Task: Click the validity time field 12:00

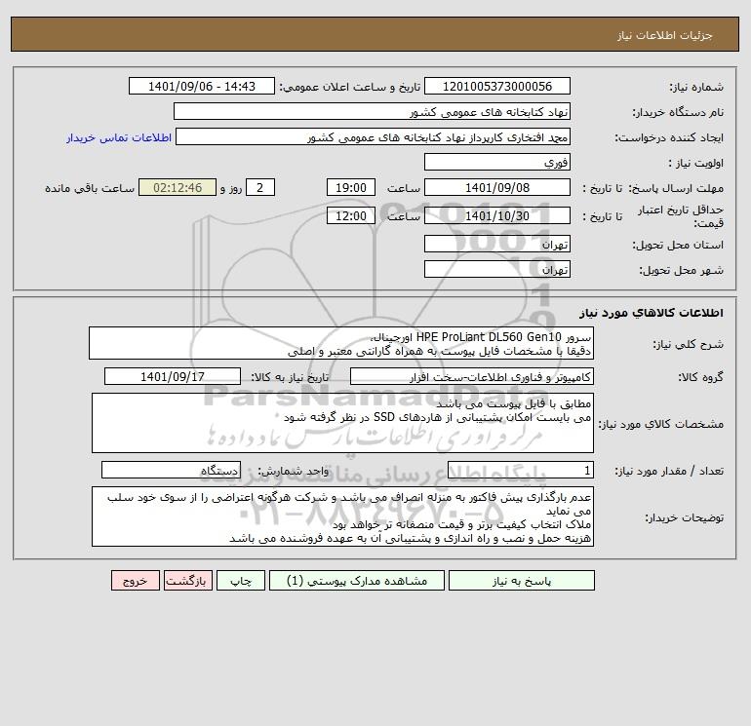Action: (x=350, y=215)
